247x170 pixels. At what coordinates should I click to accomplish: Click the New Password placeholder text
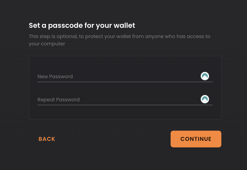click(x=55, y=77)
